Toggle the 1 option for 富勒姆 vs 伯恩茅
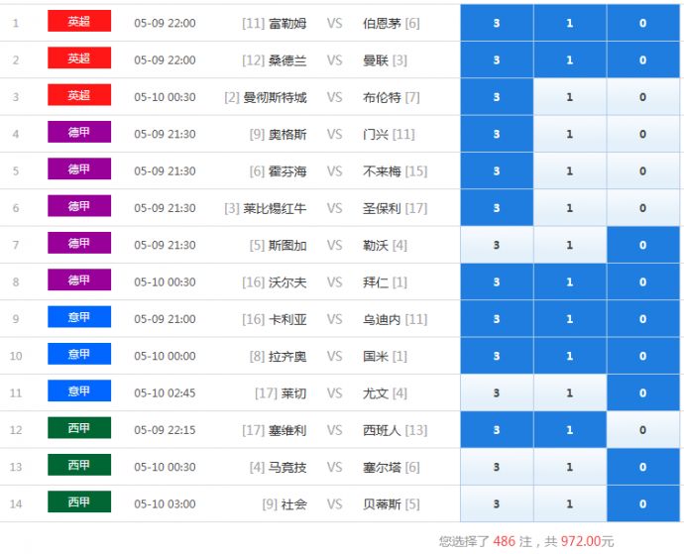684x554 pixels. (x=570, y=23)
